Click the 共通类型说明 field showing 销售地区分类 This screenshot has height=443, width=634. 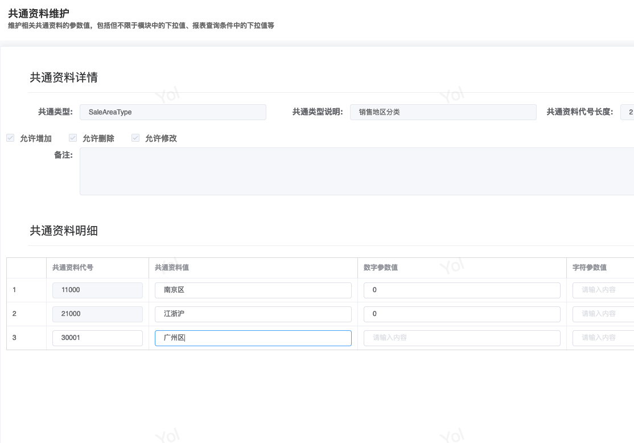443,112
